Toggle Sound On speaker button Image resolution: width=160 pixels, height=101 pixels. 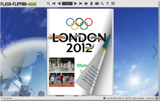click(x=119, y=98)
